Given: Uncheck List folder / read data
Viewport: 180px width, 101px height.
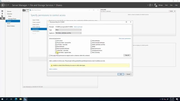Looking at the screenshot, I should point(56,45).
